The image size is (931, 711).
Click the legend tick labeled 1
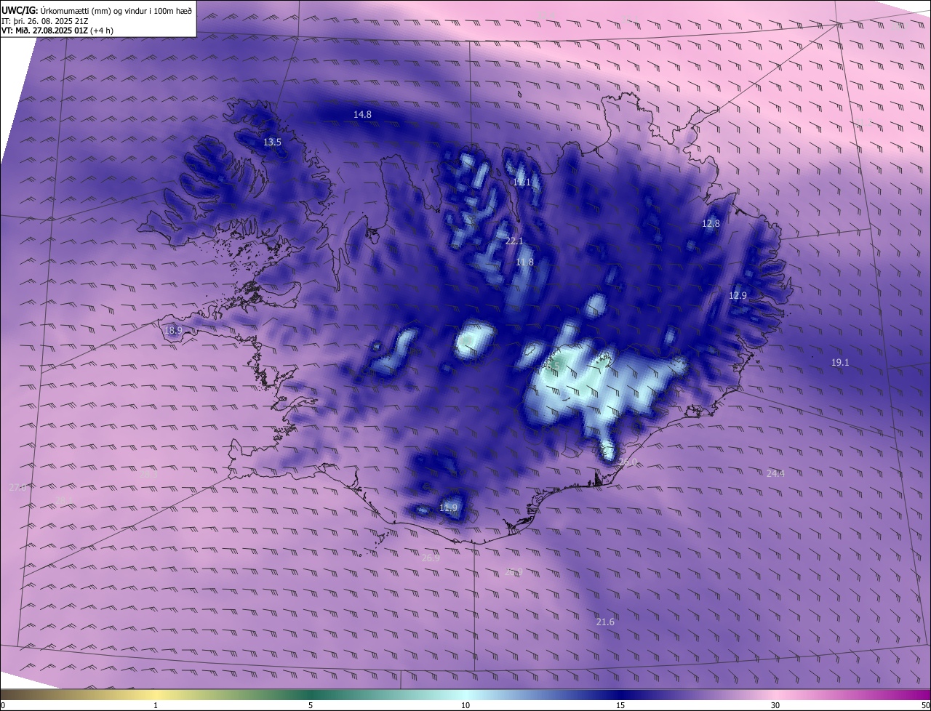click(x=156, y=705)
